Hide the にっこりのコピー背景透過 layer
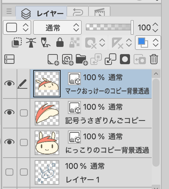The width and height of the screenshot is (169, 189). coord(9,142)
